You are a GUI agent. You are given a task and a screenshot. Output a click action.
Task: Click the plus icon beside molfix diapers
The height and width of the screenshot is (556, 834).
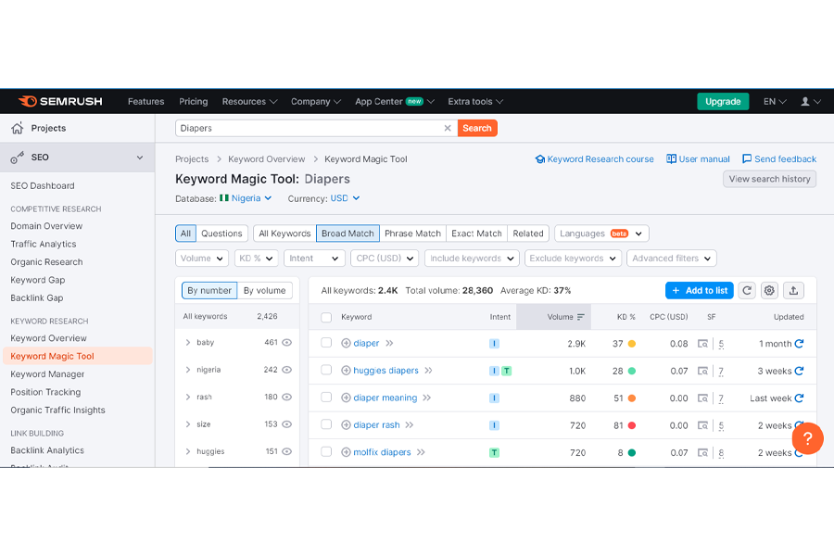pos(346,452)
